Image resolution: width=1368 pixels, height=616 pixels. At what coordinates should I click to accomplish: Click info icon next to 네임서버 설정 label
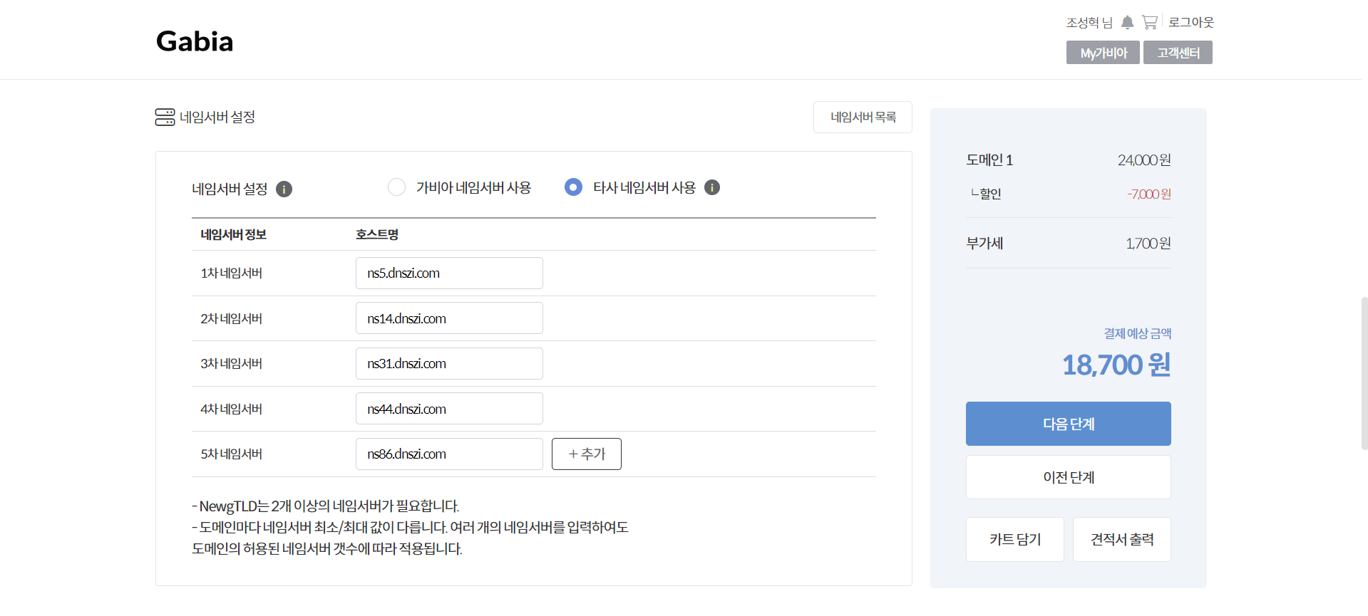click(x=284, y=189)
